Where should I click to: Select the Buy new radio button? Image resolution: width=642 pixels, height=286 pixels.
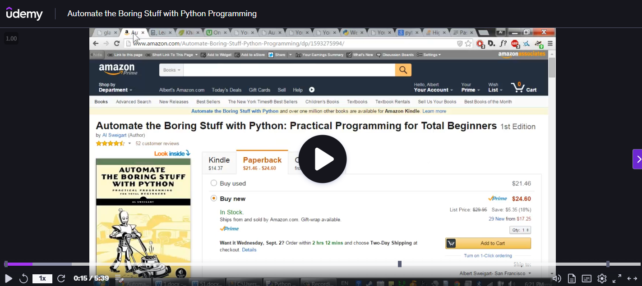pos(214,199)
